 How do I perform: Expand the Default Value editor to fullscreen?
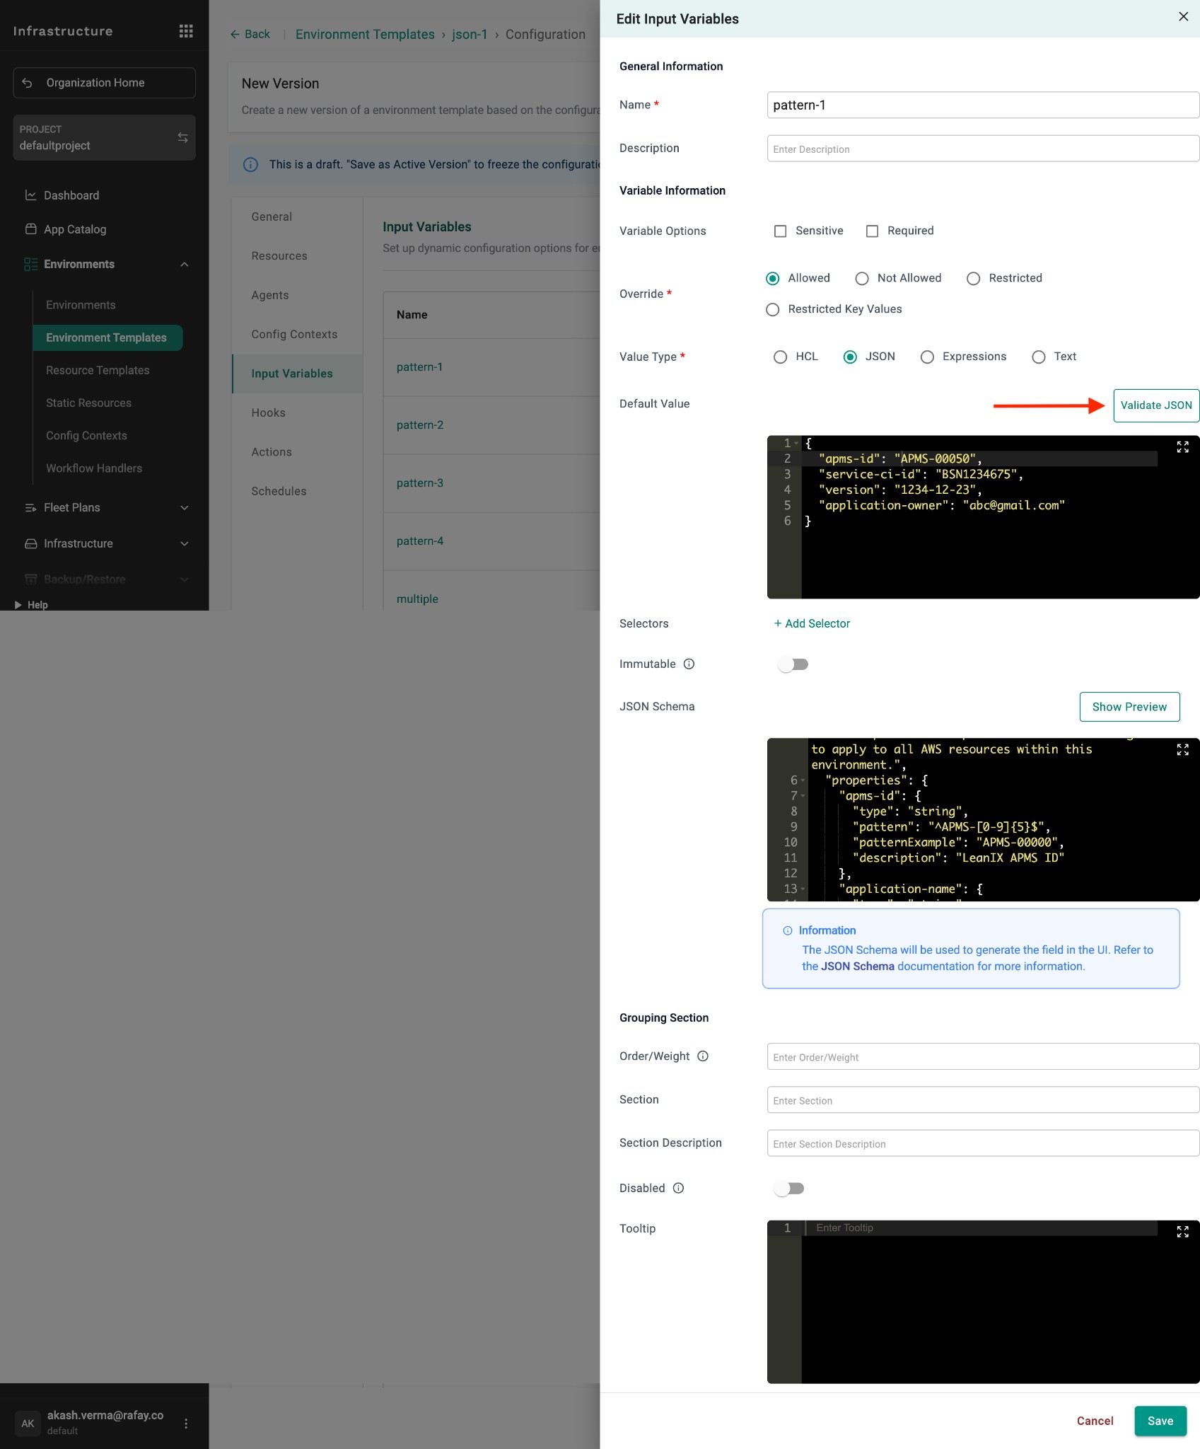click(x=1182, y=447)
